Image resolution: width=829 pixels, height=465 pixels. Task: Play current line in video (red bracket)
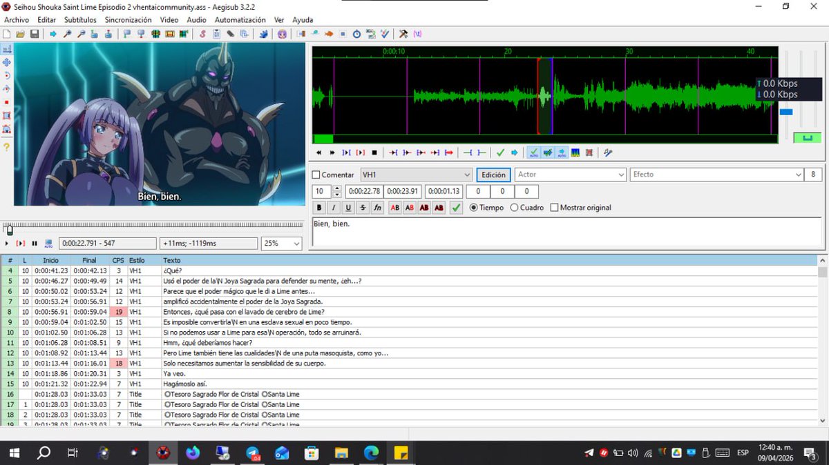(x=21, y=244)
